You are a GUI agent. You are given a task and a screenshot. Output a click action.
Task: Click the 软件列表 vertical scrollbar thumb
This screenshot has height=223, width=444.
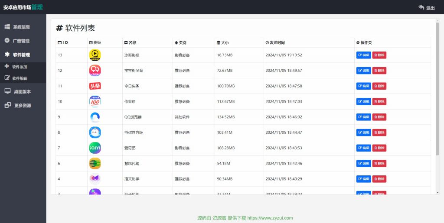click(437, 89)
